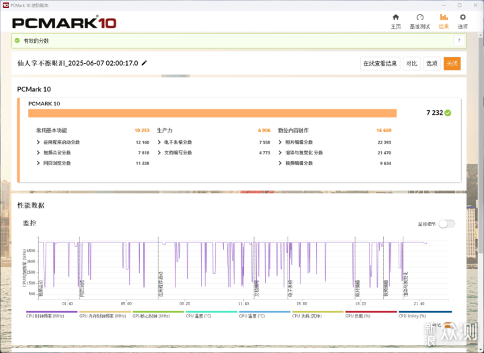The image size is (484, 353).
Task: Open the 主页 home icon
Action: [396, 17]
